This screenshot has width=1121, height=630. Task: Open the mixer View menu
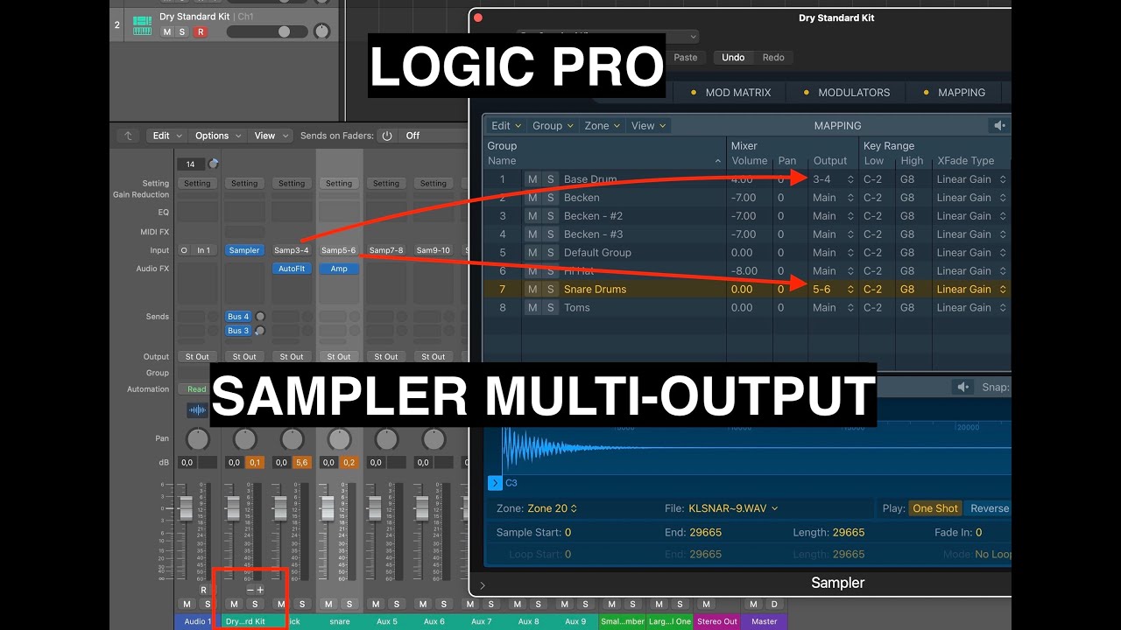click(x=270, y=136)
